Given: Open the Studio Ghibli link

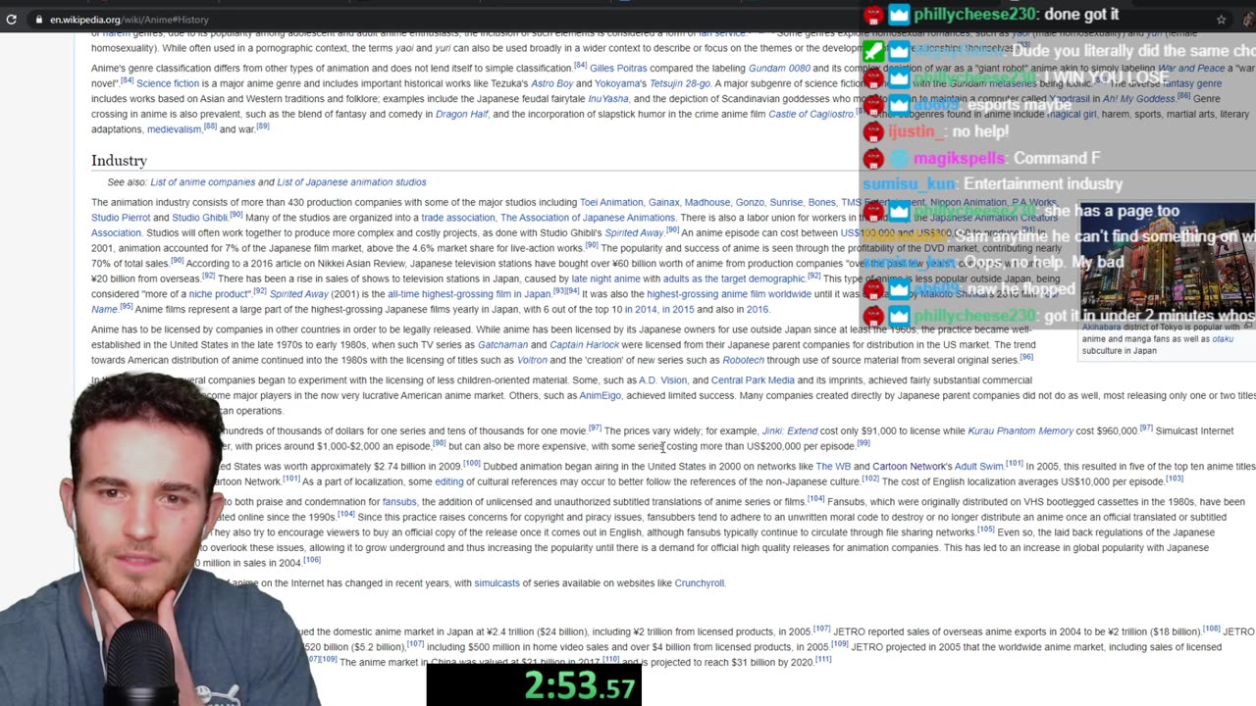Looking at the screenshot, I should coord(199,218).
